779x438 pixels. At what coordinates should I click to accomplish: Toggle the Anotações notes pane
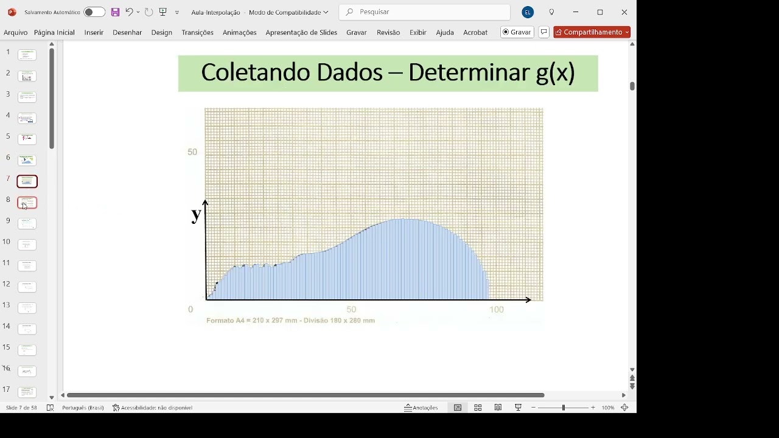421,408
